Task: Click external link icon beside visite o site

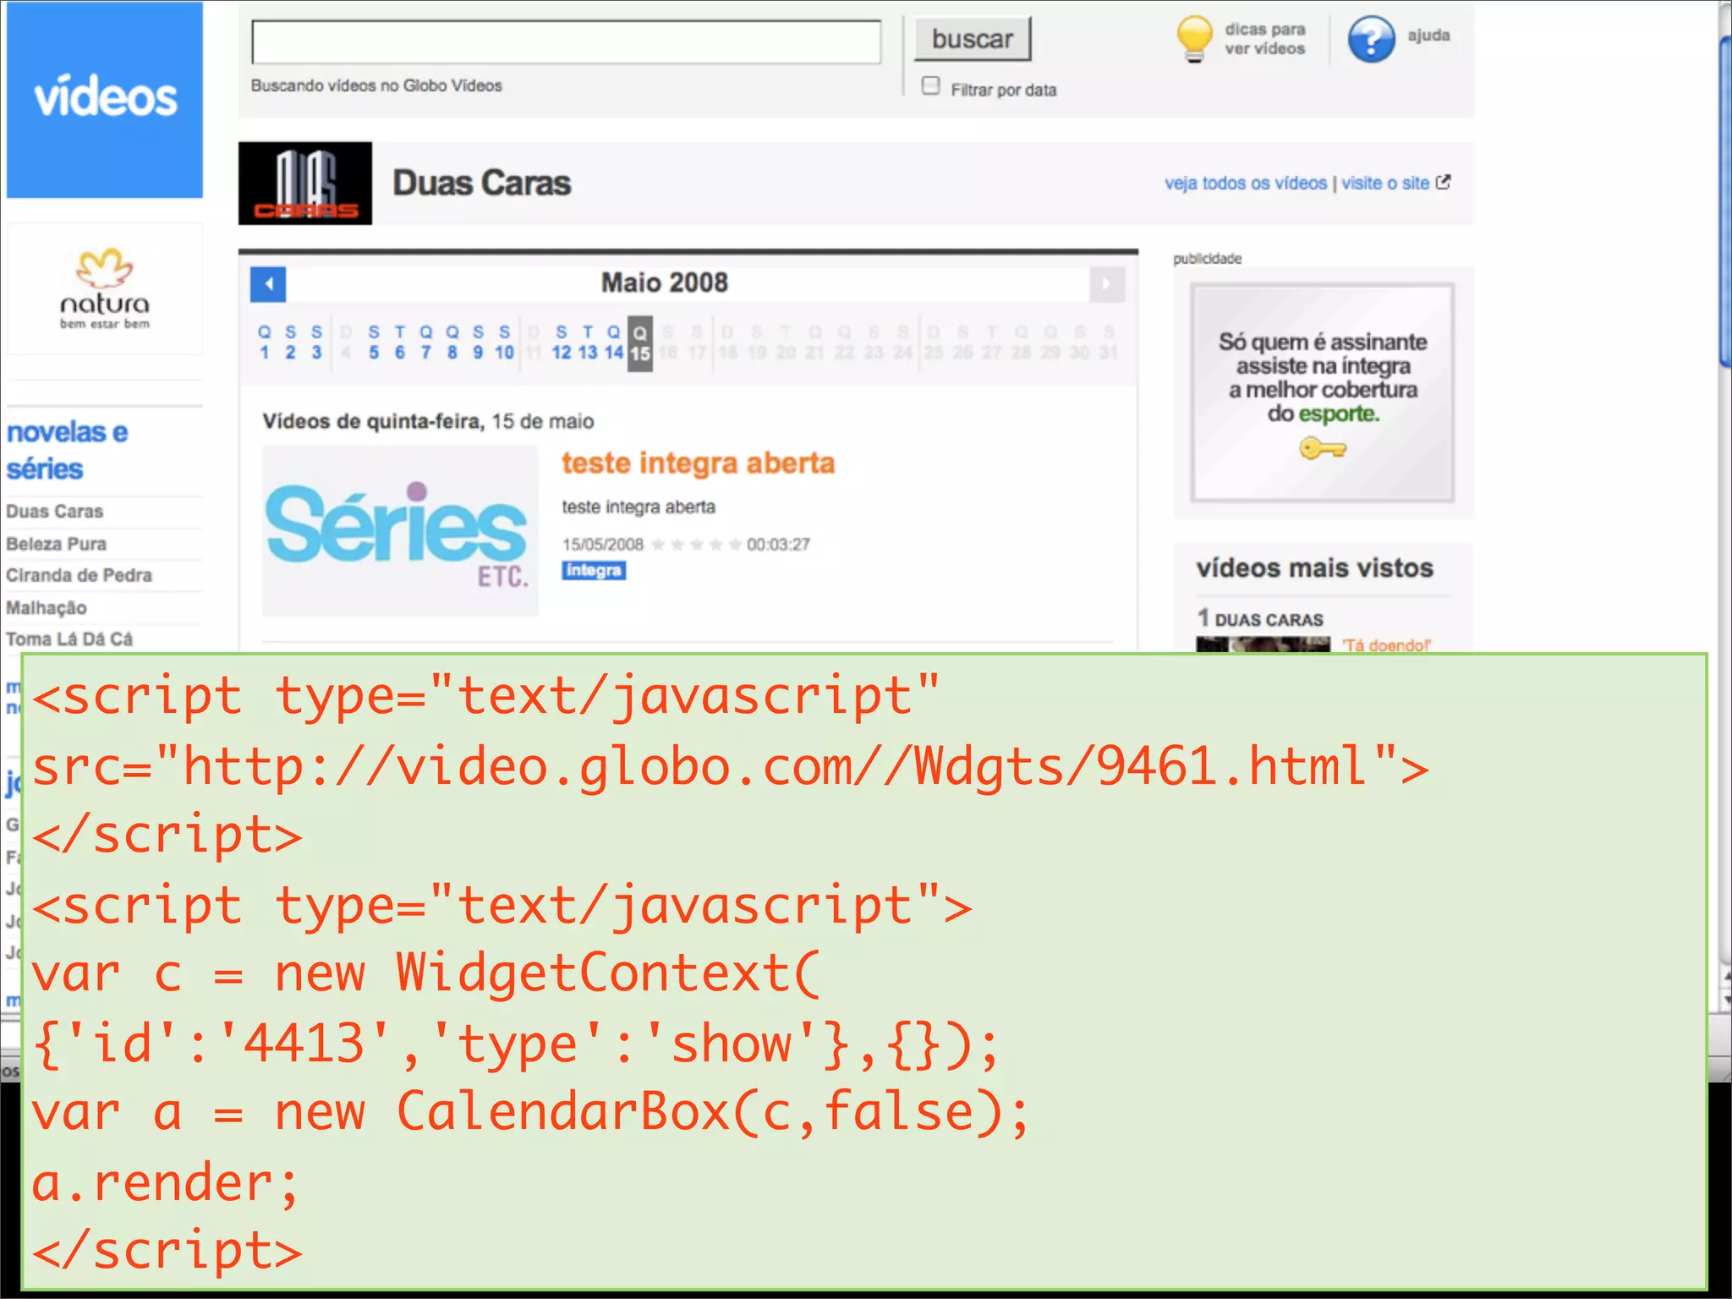Action: (x=1443, y=182)
